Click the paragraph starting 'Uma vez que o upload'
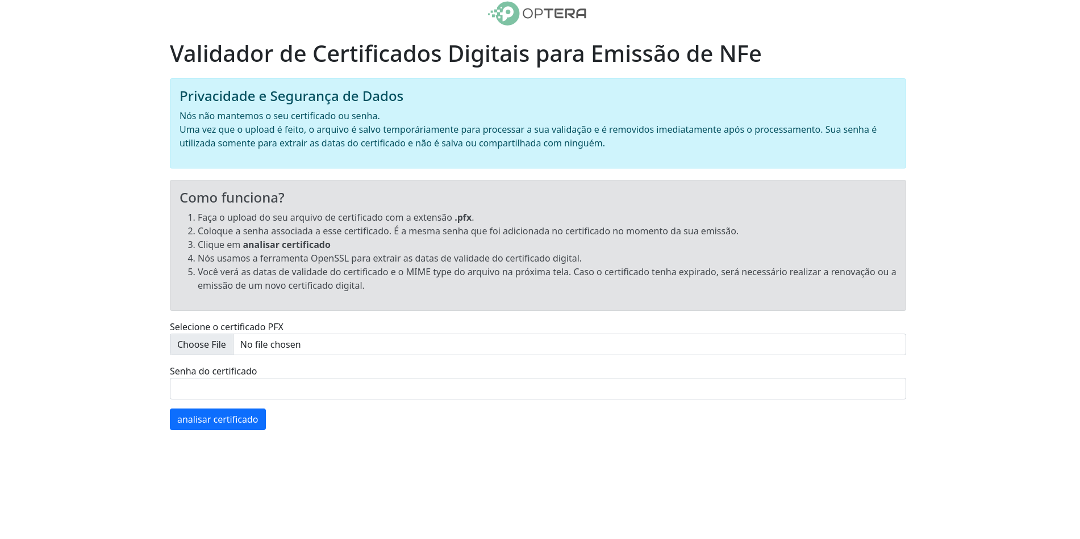Screen dimensions: 1080x539 click(x=528, y=129)
